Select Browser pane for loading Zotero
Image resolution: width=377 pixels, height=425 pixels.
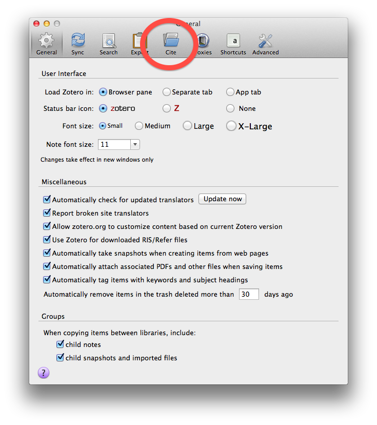point(103,92)
